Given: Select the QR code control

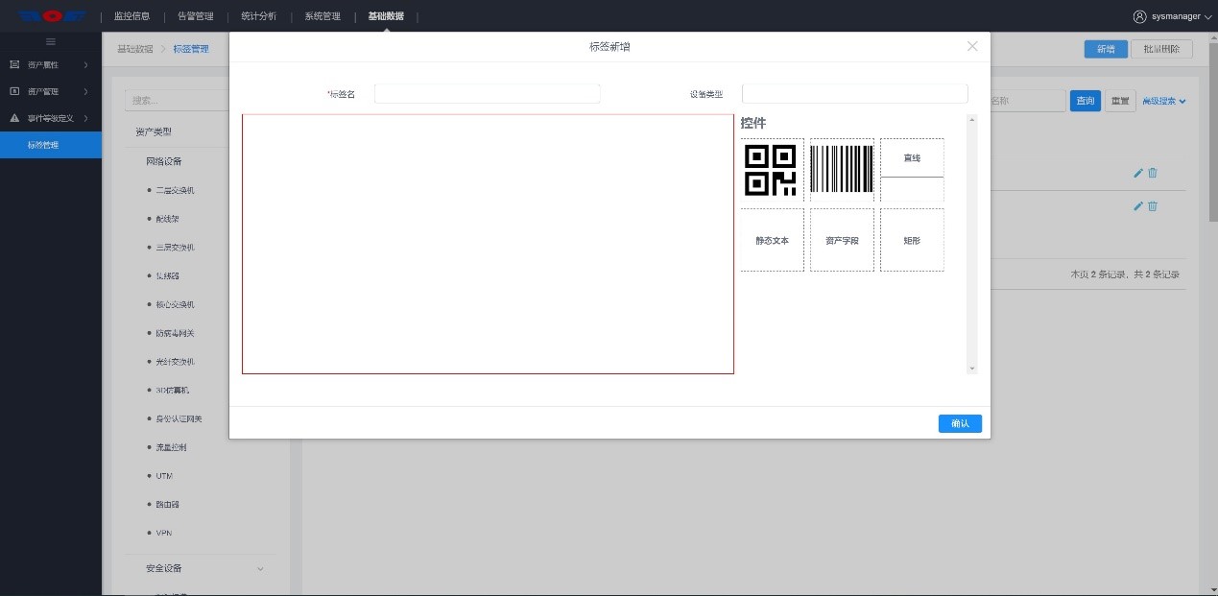Looking at the screenshot, I should click(772, 170).
